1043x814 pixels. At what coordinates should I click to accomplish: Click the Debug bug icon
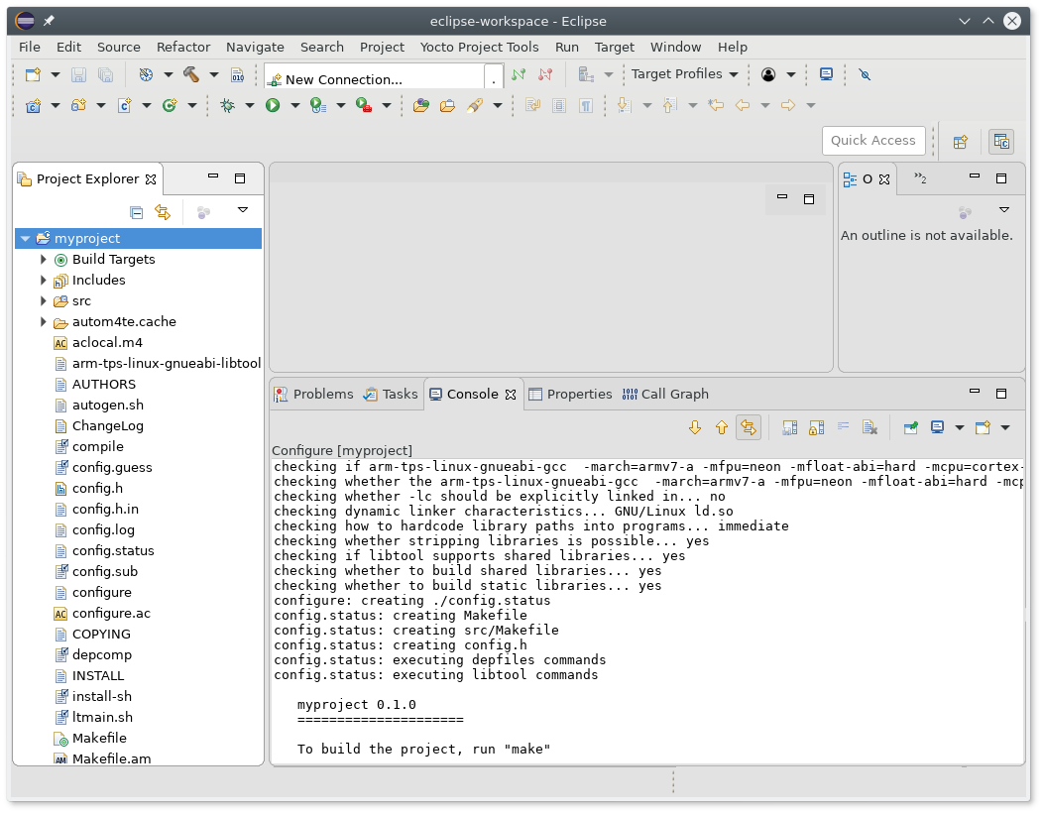tap(227, 105)
